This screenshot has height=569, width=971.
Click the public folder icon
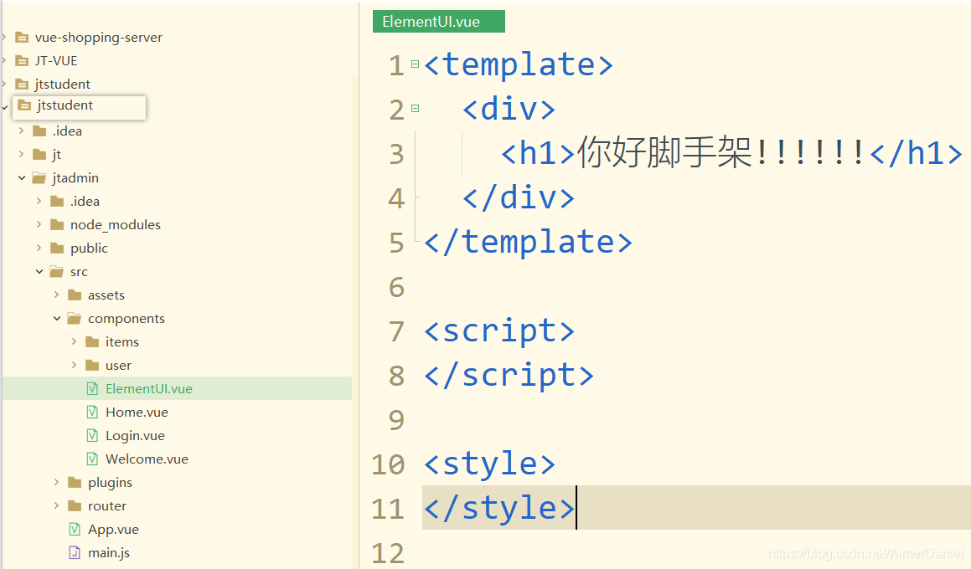[57, 248]
